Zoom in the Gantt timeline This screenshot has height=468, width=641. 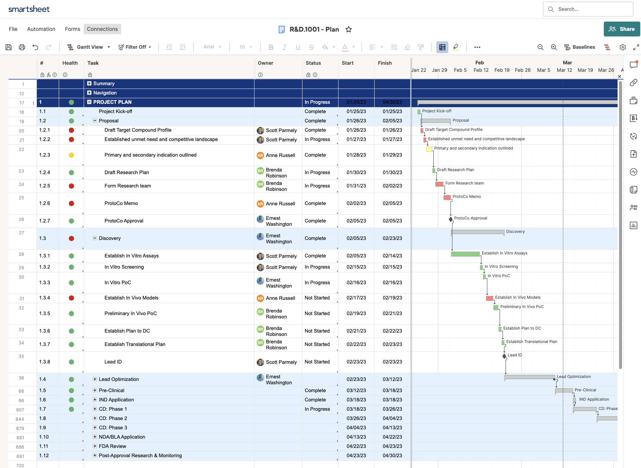(x=554, y=47)
